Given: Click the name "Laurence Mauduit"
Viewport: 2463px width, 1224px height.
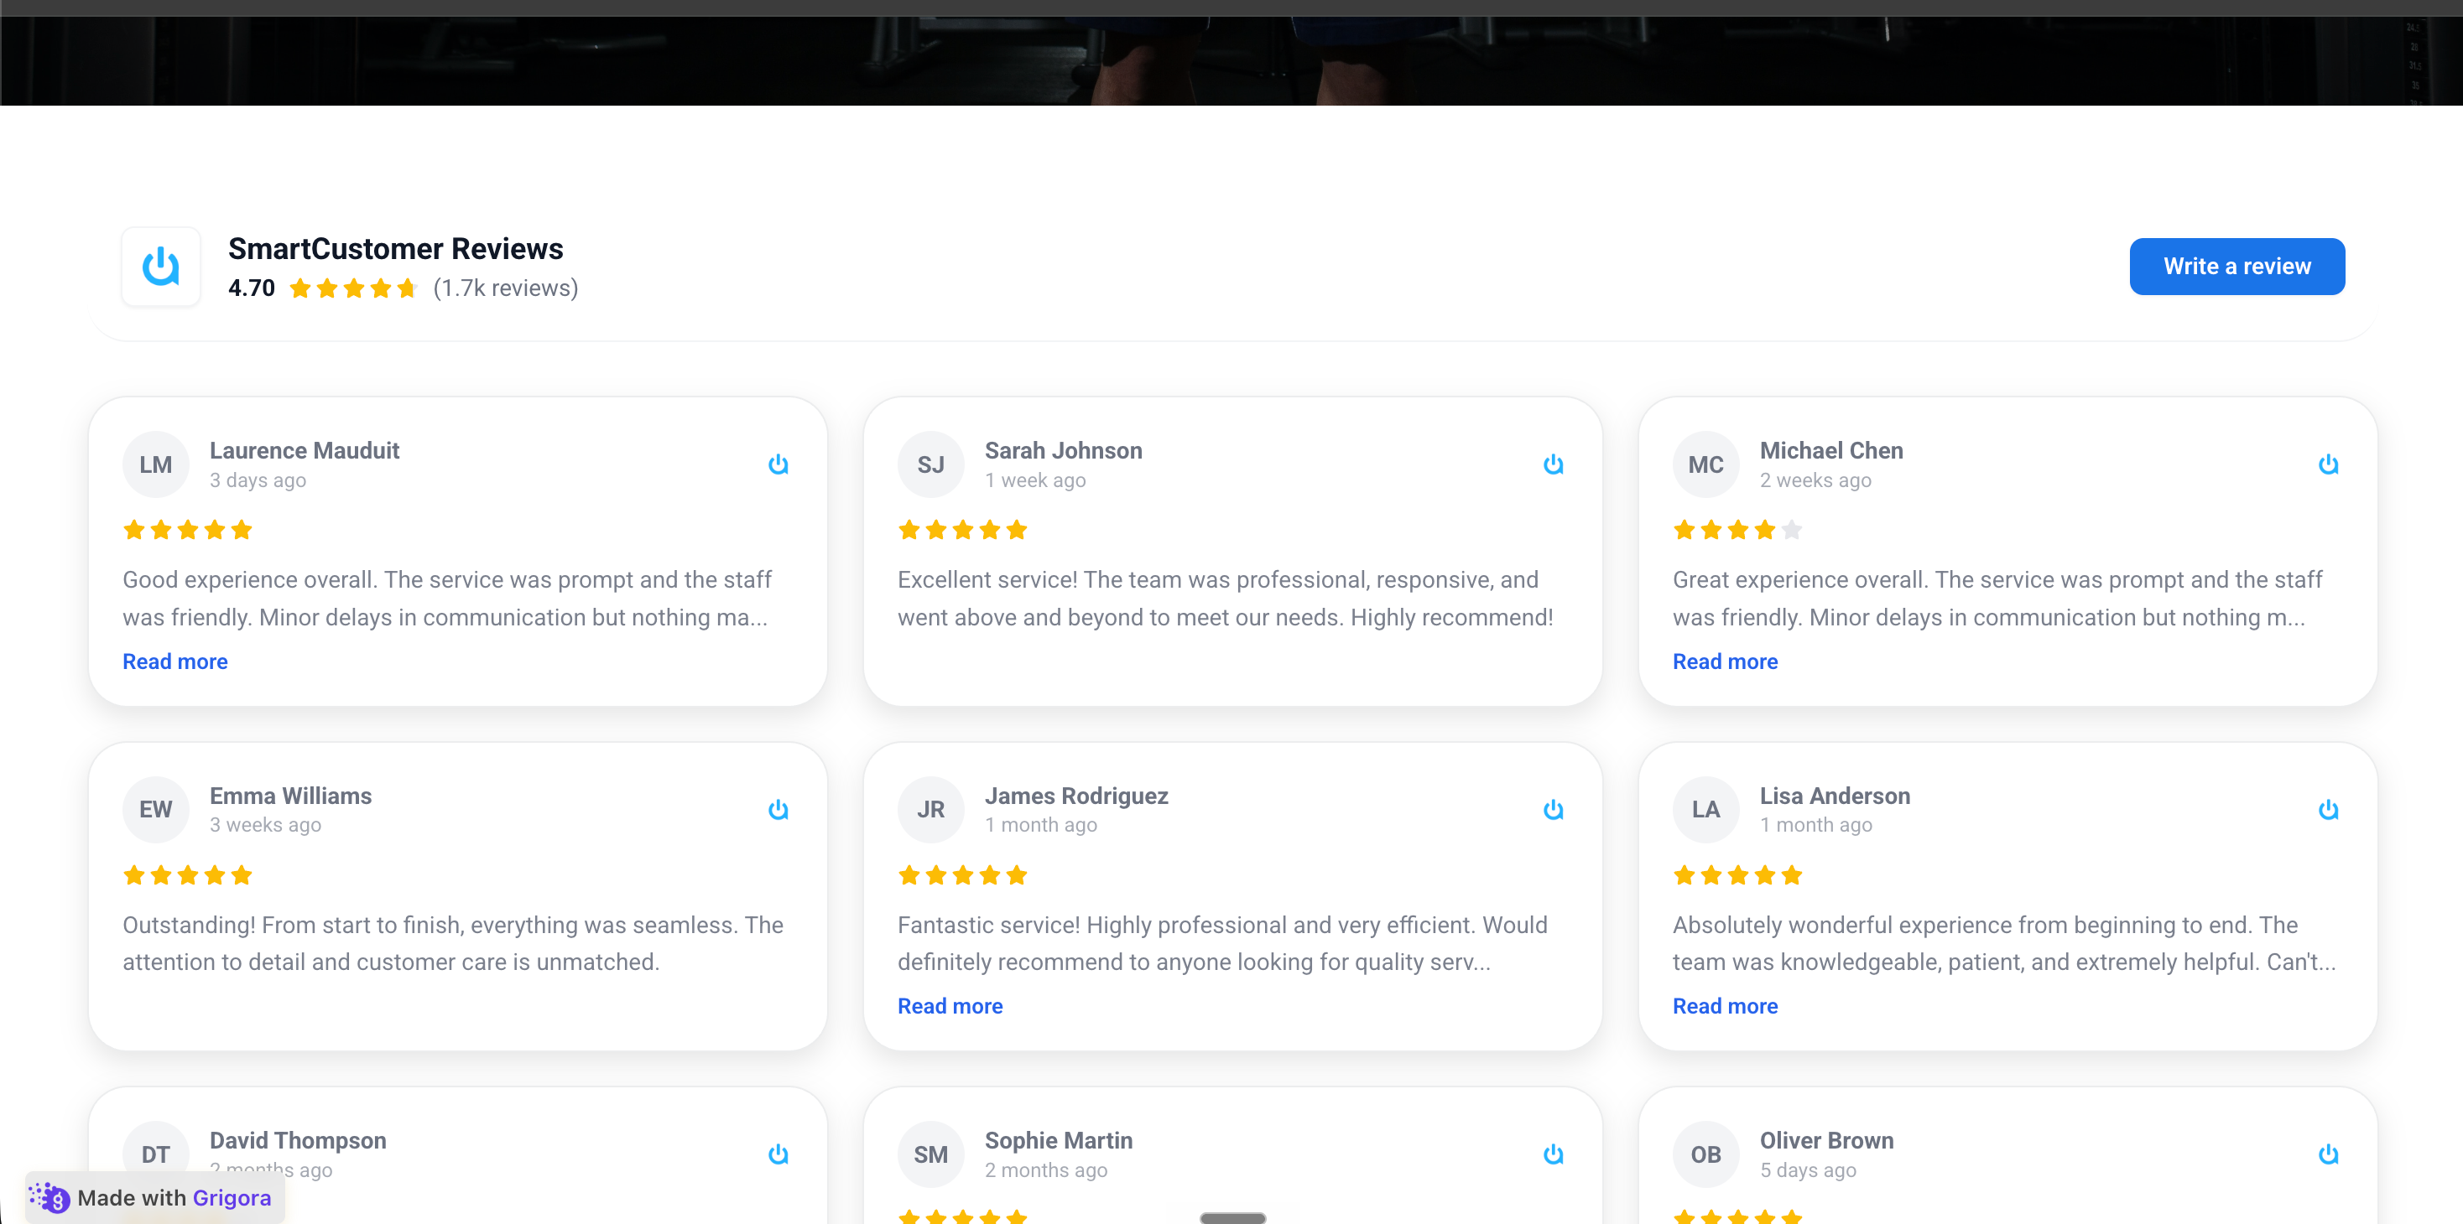Looking at the screenshot, I should click(304, 450).
